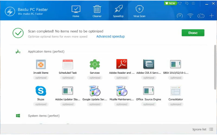
Task: Open the Ignore list
Action: (199, 129)
